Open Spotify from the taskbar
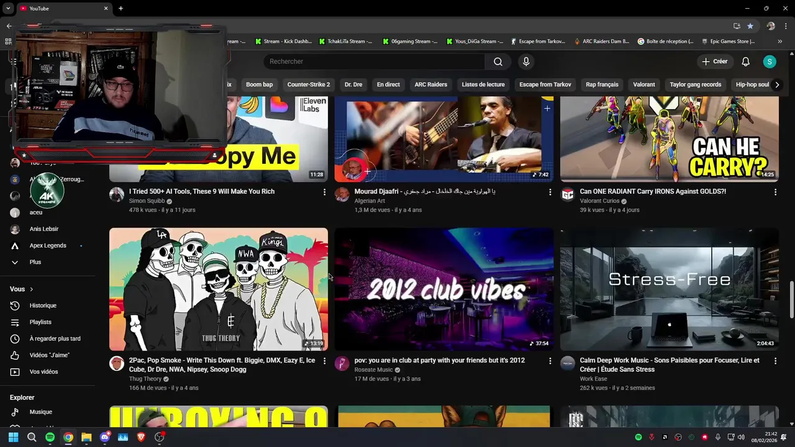The image size is (795, 447). coord(50,437)
